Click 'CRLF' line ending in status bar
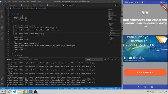This screenshot has height=94, width=168. click(77, 88)
